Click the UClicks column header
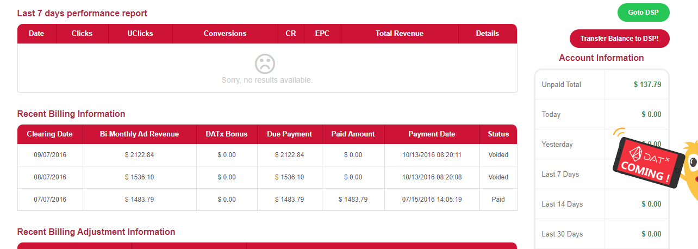 pyautogui.click(x=140, y=34)
